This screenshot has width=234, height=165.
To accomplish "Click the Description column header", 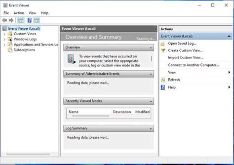I will click(122, 112).
